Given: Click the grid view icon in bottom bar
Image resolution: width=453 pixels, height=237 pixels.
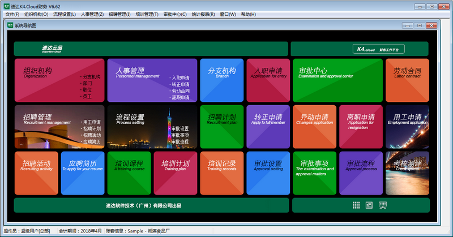Looking at the screenshot, I should pyautogui.click(x=356, y=205).
